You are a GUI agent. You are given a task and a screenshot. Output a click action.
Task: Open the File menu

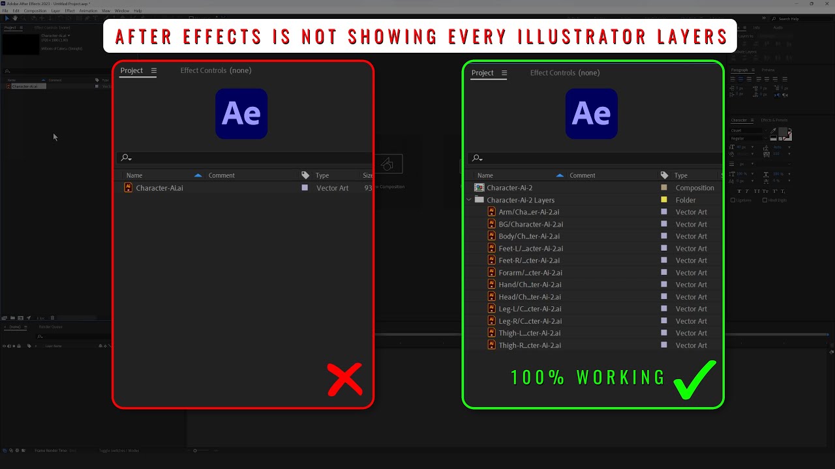5,11
